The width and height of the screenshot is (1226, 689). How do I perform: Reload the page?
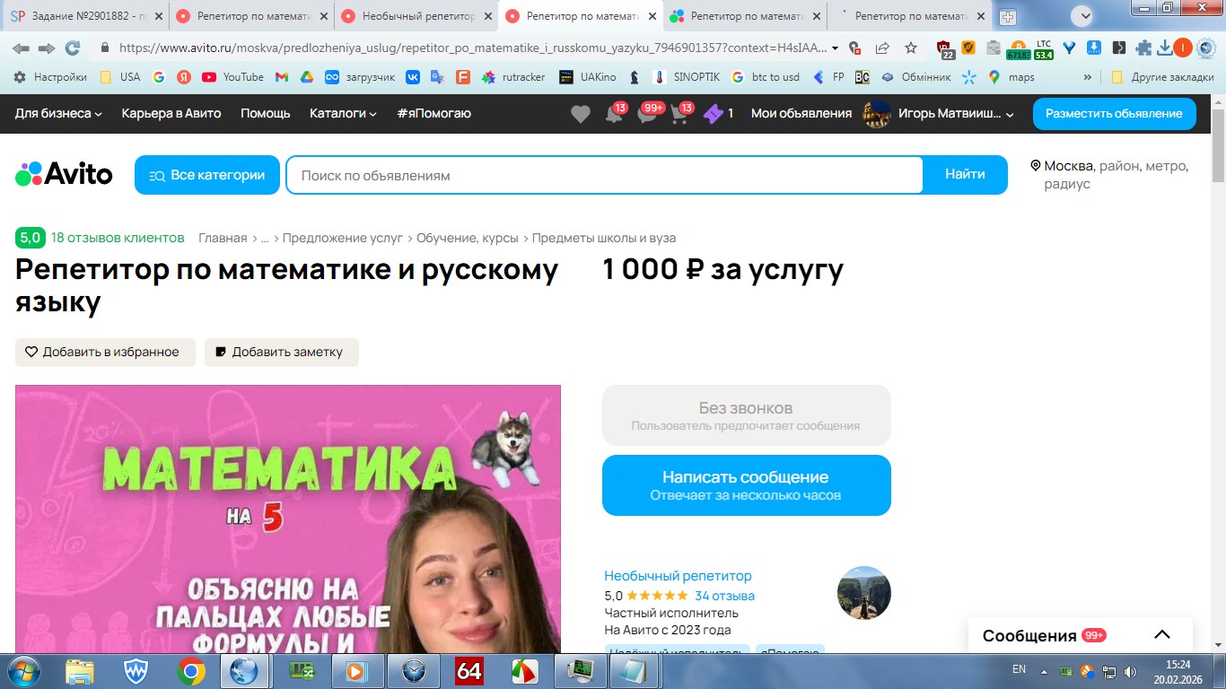[73, 48]
